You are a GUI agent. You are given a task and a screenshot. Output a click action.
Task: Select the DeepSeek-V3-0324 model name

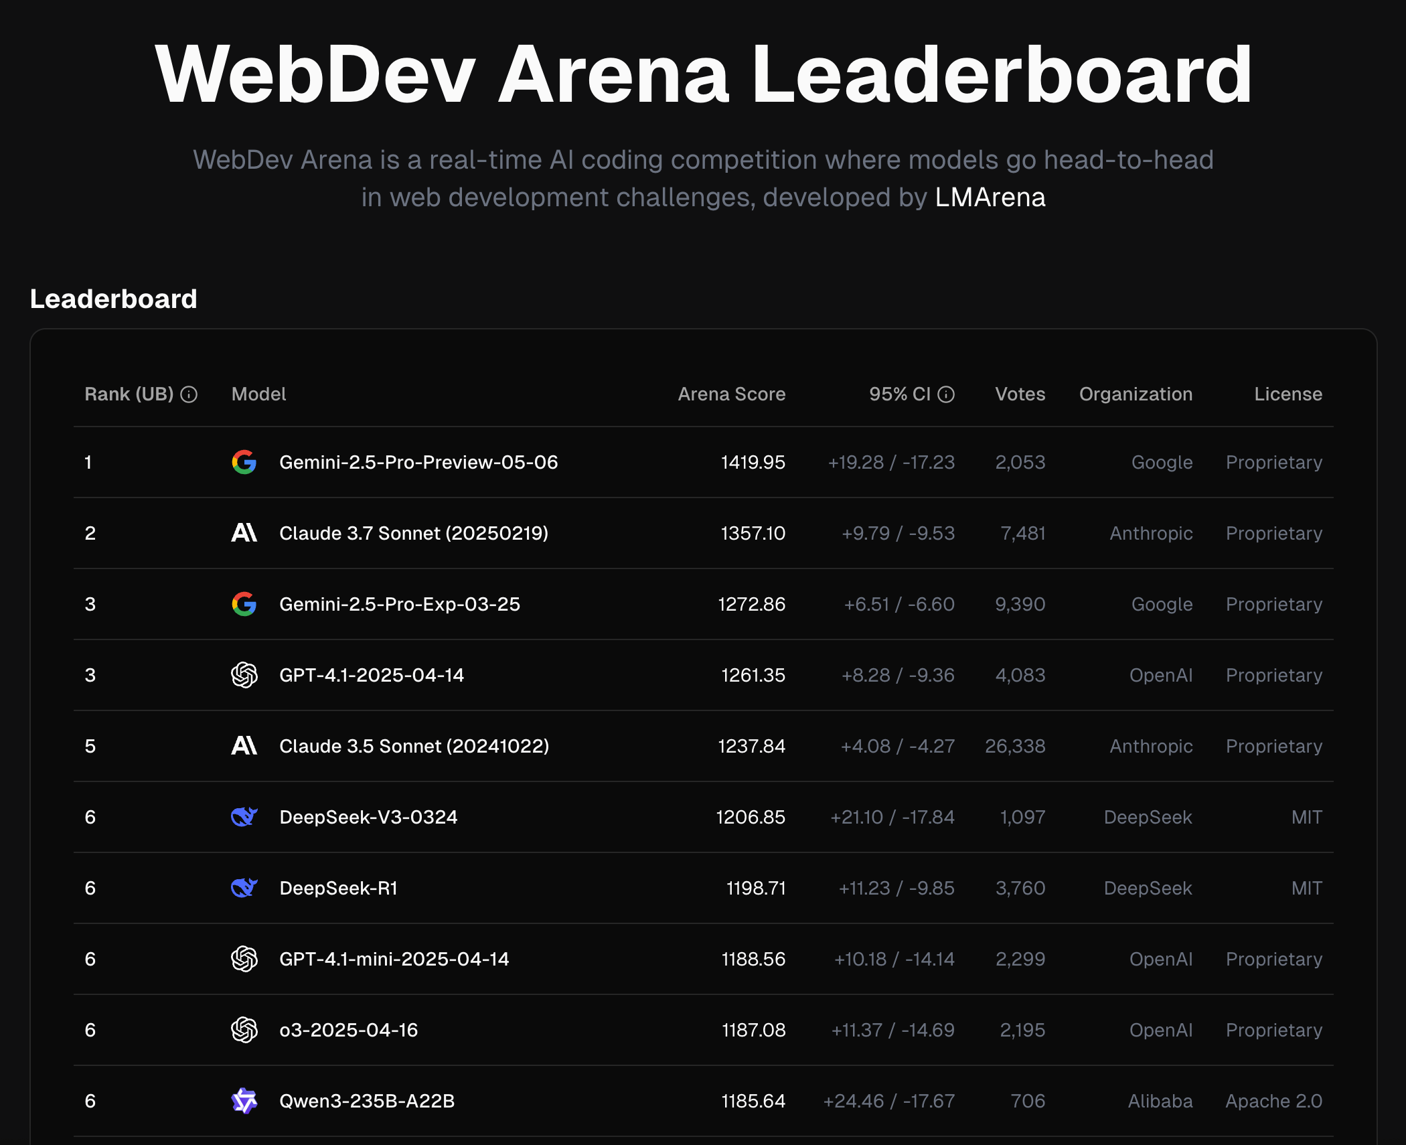[368, 817]
